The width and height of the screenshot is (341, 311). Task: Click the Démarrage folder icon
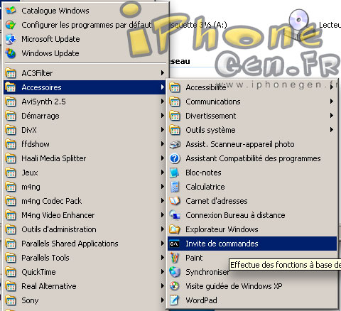point(11,116)
